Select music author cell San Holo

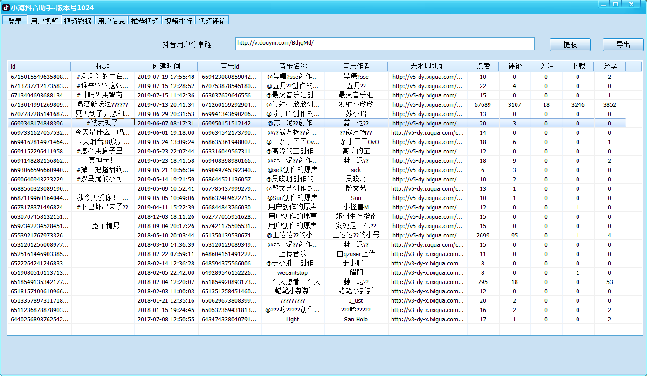click(x=357, y=319)
